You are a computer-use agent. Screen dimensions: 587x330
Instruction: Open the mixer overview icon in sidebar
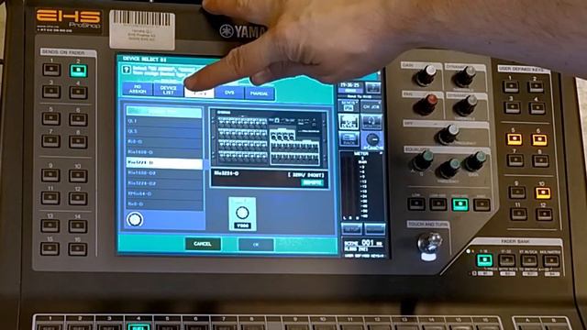tap(349, 122)
